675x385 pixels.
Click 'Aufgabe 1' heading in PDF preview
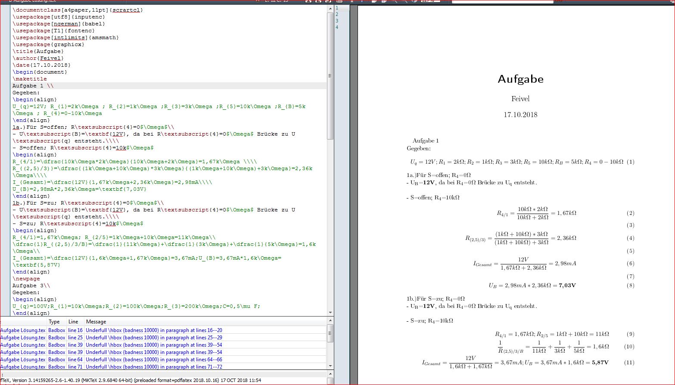pos(426,140)
